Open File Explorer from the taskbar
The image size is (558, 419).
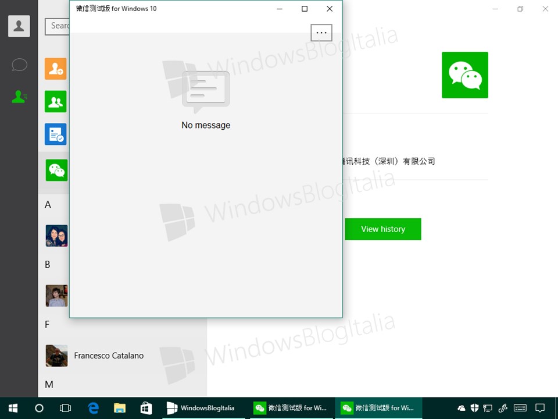pyautogui.click(x=120, y=408)
